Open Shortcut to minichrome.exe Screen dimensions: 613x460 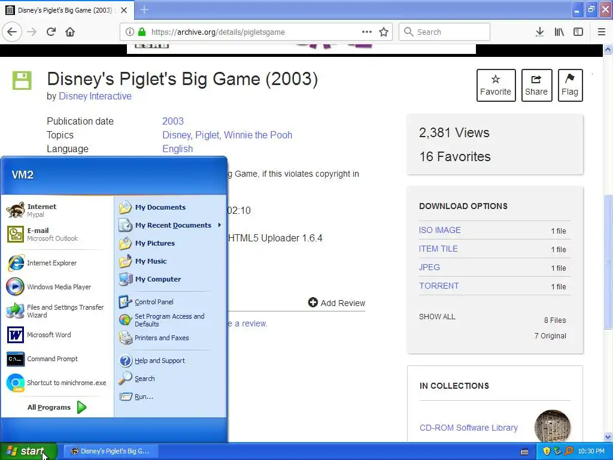pyautogui.click(x=57, y=383)
